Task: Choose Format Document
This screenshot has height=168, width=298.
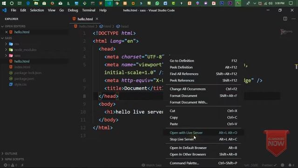Action: [203, 96]
